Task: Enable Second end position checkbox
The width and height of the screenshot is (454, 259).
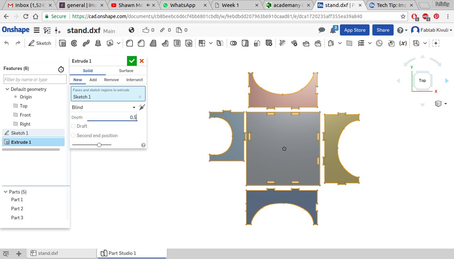Action: point(73,135)
